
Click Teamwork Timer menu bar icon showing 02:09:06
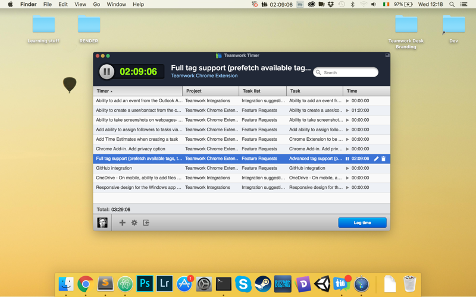tap(277, 4)
